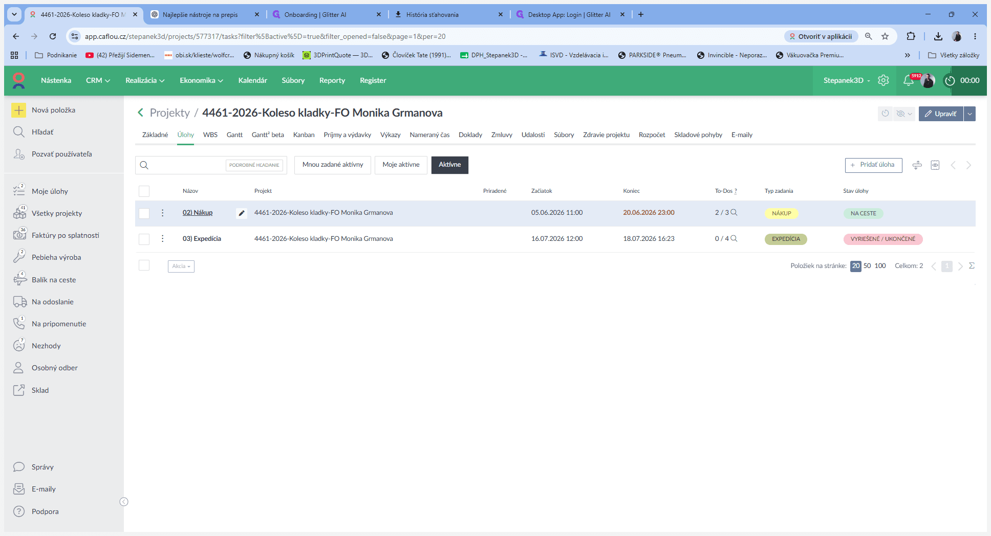Check the select-all checkbox in table header

(x=144, y=191)
